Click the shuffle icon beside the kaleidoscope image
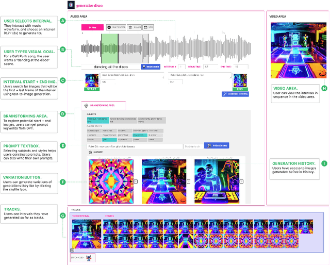The width and height of the screenshot is (330, 265). 136,181
